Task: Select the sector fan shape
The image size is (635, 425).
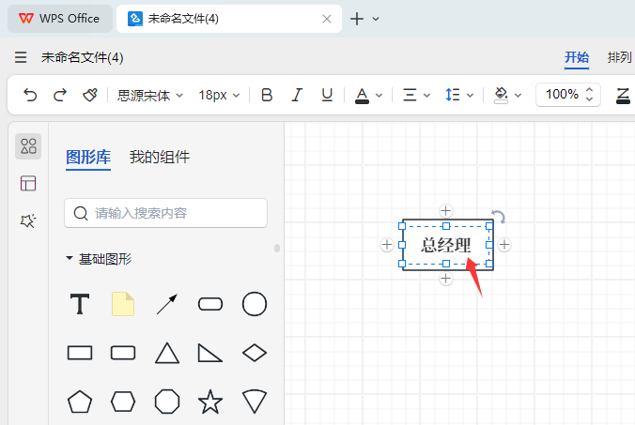Action: (255, 402)
